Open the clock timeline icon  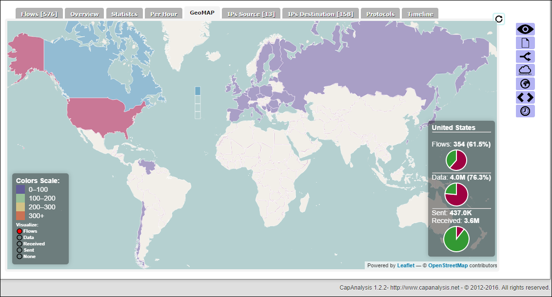click(525, 111)
